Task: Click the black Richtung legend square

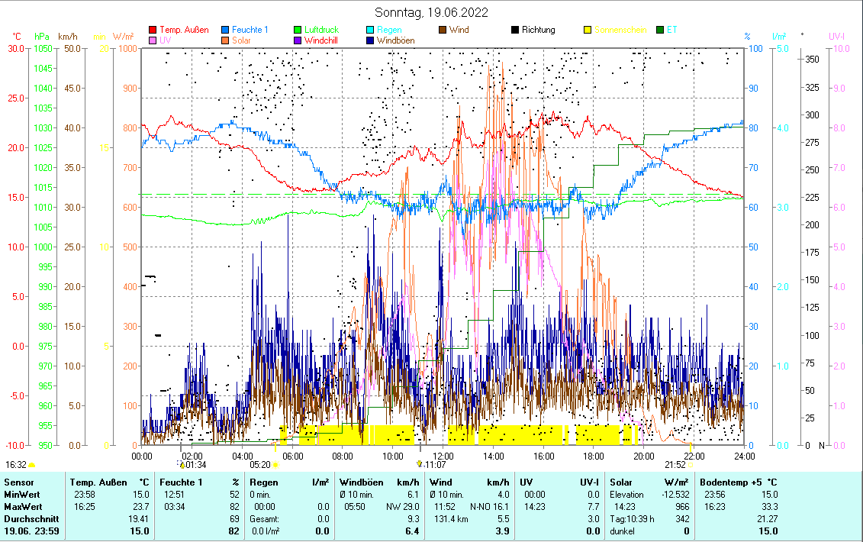Action: pyautogui.click(x=516, y=31)
